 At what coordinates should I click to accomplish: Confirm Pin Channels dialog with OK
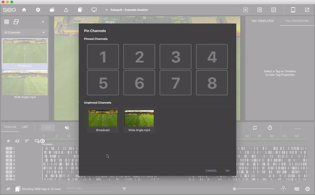point(227,170)
